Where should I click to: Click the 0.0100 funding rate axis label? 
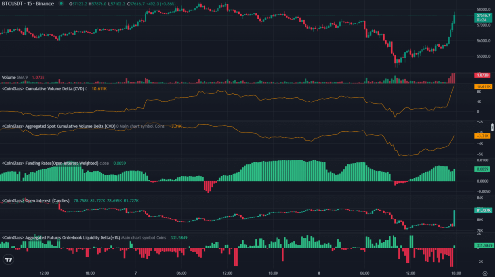pos(482,160)
